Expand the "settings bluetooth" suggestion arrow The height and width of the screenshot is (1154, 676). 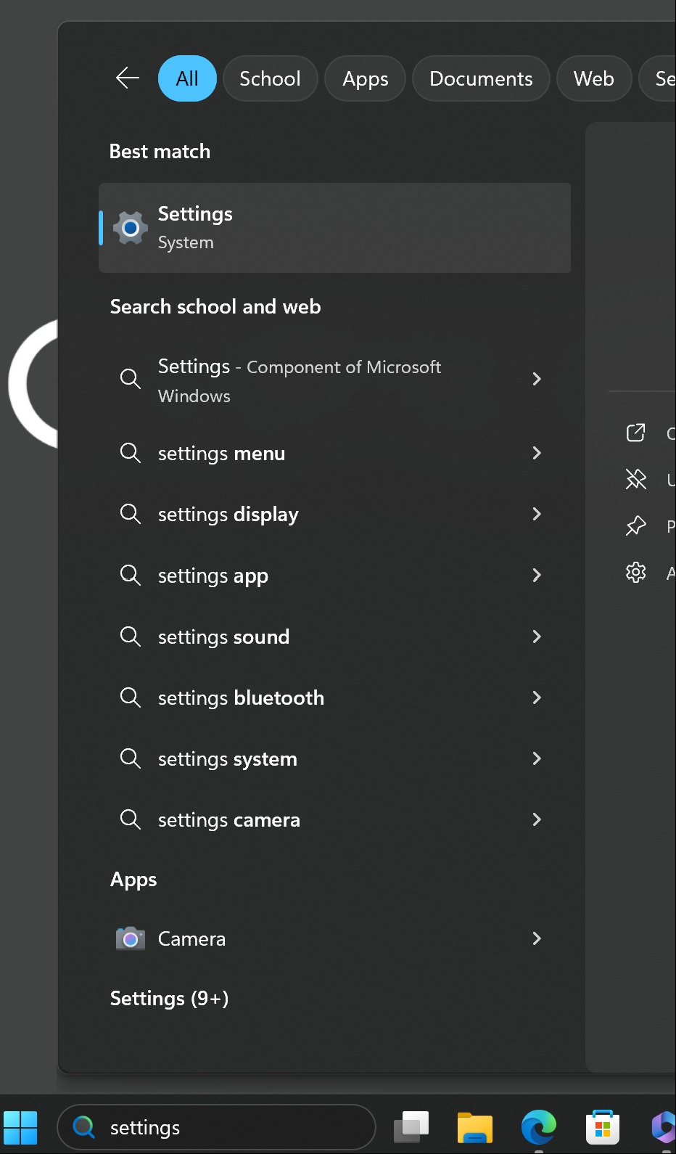click(x=537, y=697)
